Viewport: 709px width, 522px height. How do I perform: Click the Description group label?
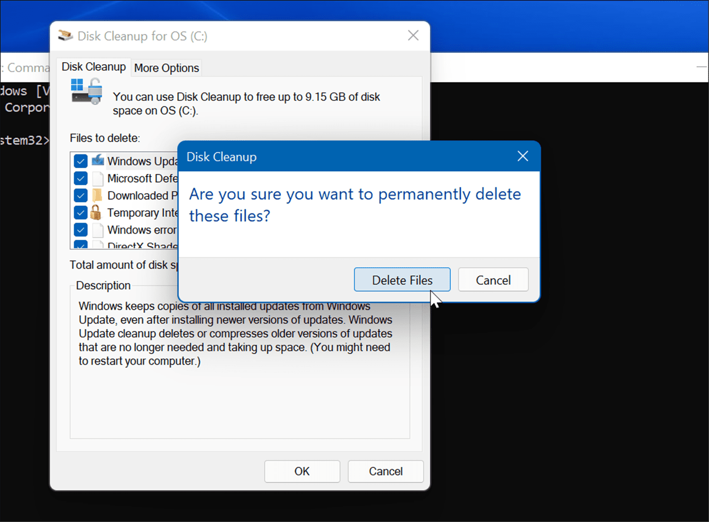[103, 285]
